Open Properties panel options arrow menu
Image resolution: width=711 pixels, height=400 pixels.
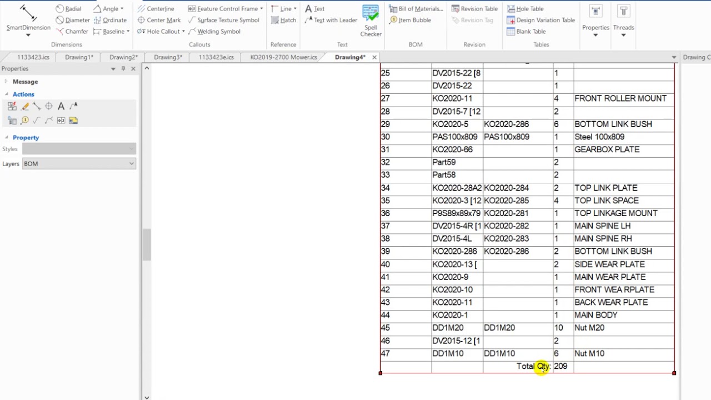113,69
